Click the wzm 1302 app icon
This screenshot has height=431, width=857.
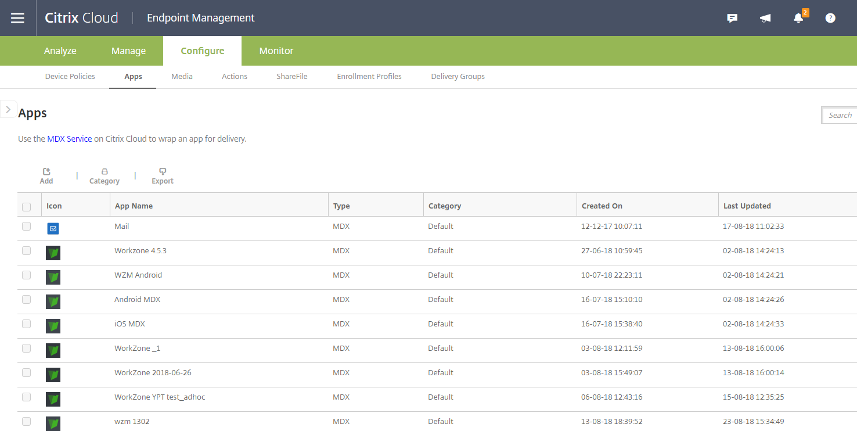pos(53,423)
